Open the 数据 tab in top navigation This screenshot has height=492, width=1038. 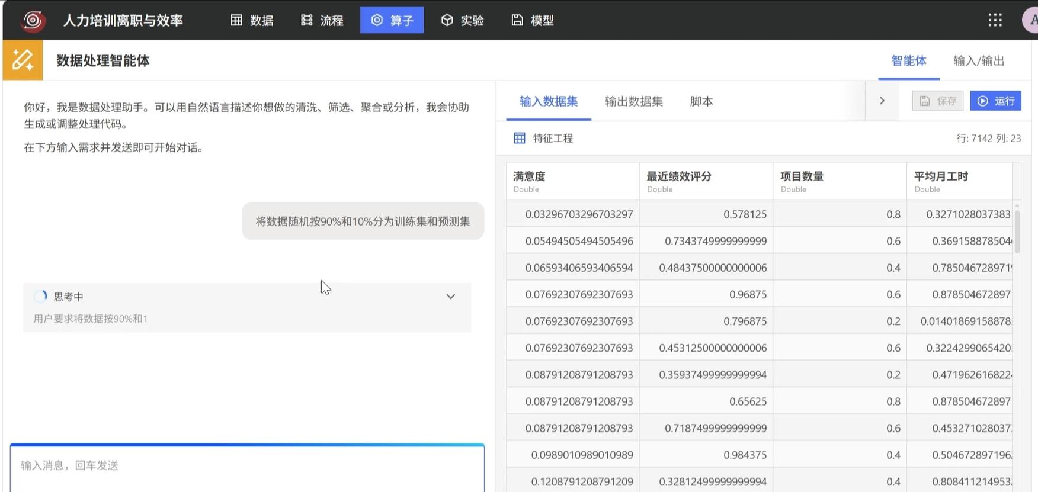point(252,20)
